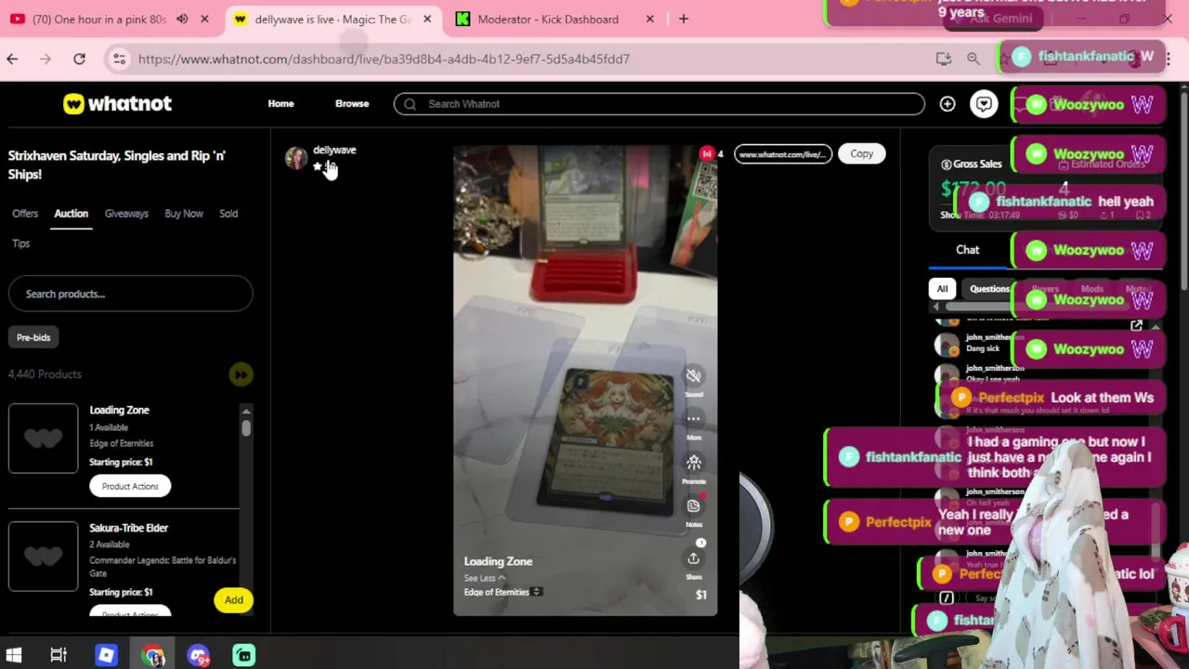Open the Windows Start menu

click(x=14, y=655)
